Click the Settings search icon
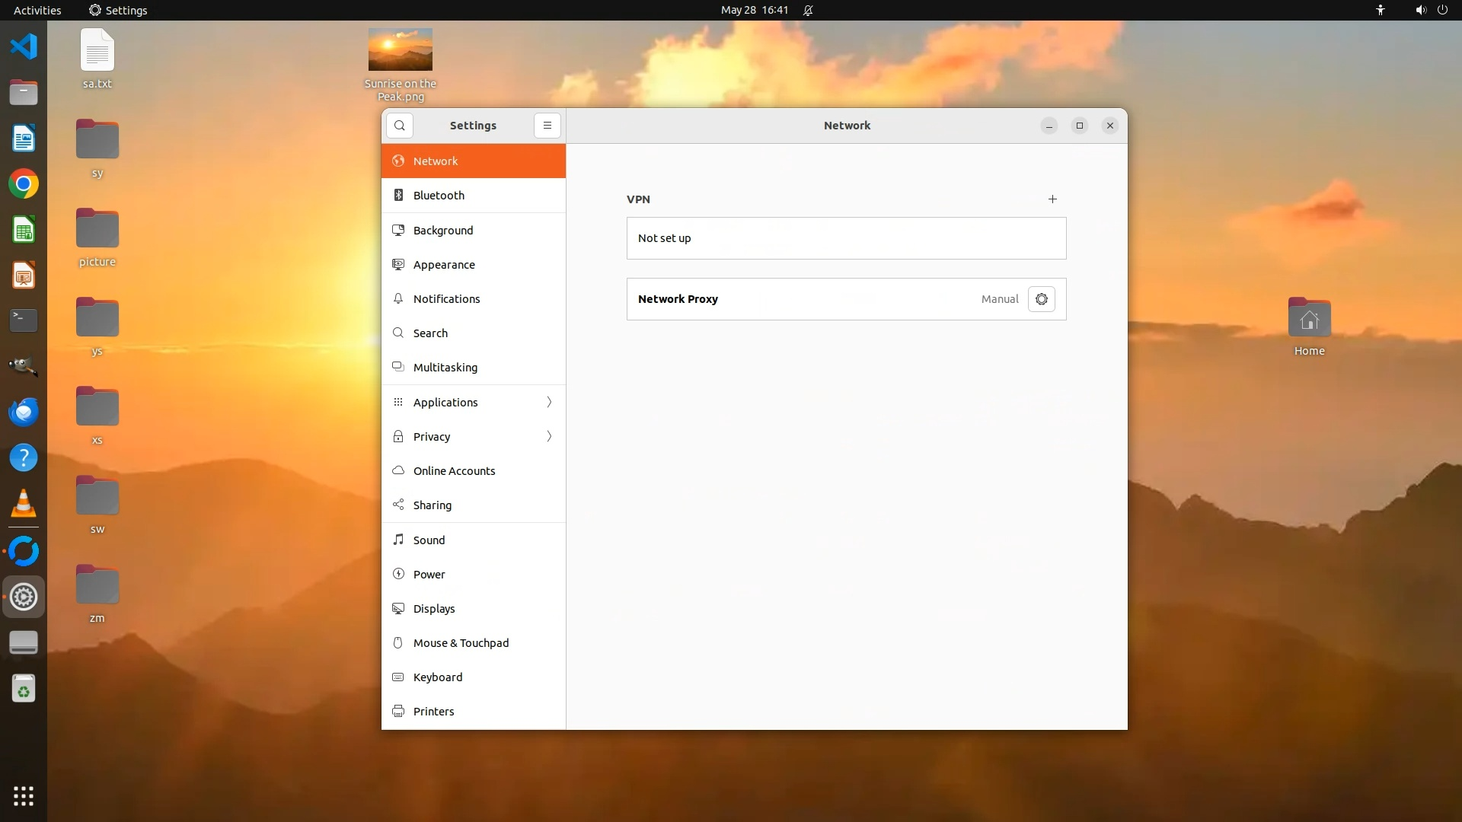The height and width of the screenshot is (822, 1462). pos(400,126)
